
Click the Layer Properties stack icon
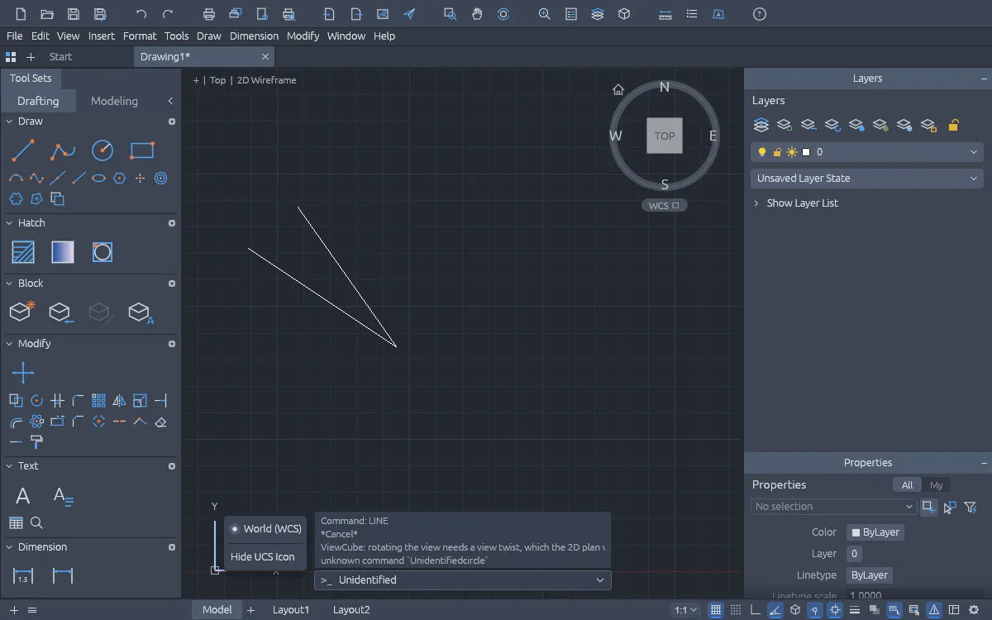[x=761, y=125]
